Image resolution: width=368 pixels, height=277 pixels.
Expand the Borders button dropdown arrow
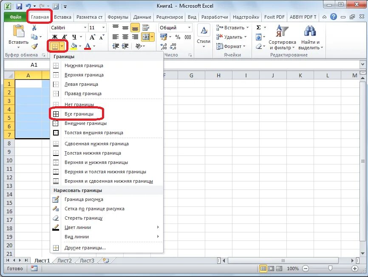point(62,46)
